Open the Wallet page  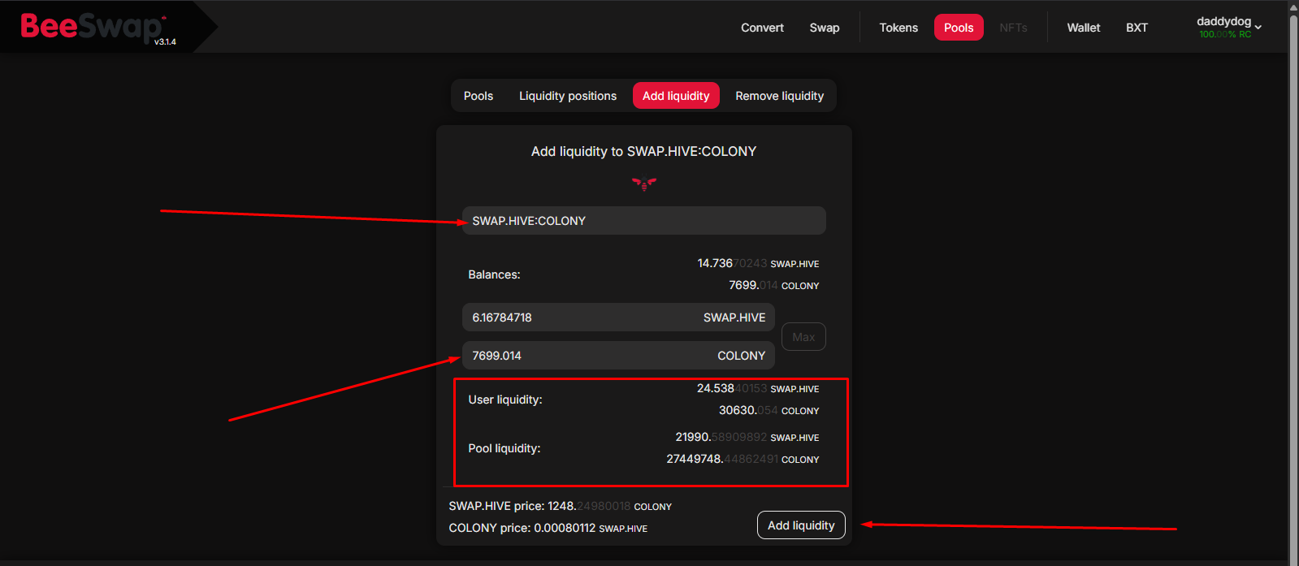(x=1084, y=28)
